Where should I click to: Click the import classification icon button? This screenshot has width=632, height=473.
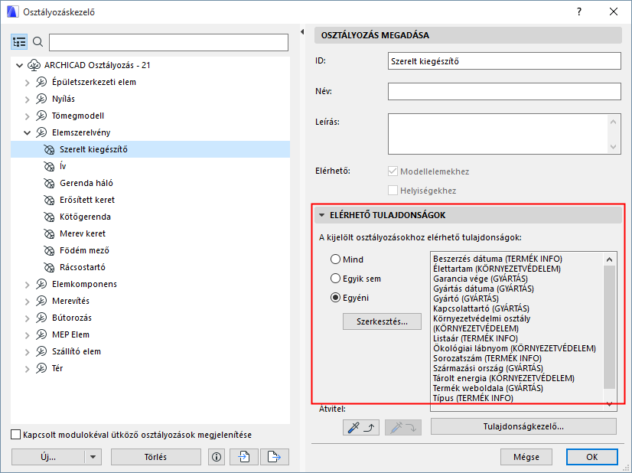pos(244,457)
